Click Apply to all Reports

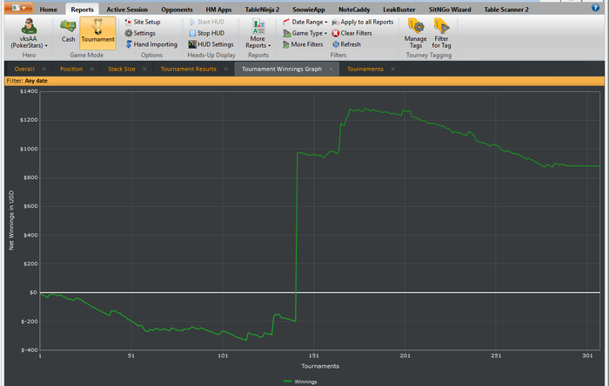(x=363, y=22)
